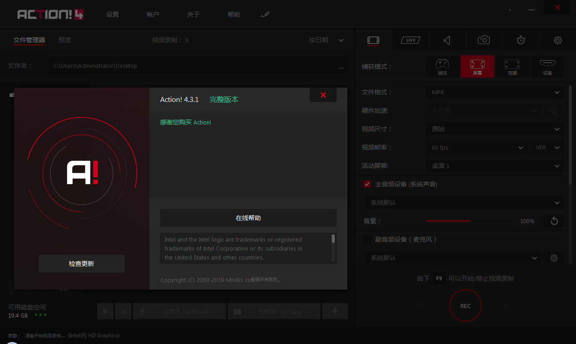
Task: Toggle main audio device checkbox
Action: [367, 184]
